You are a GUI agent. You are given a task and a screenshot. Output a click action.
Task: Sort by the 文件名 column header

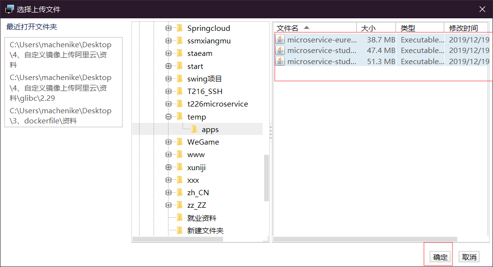click(315, 28)
